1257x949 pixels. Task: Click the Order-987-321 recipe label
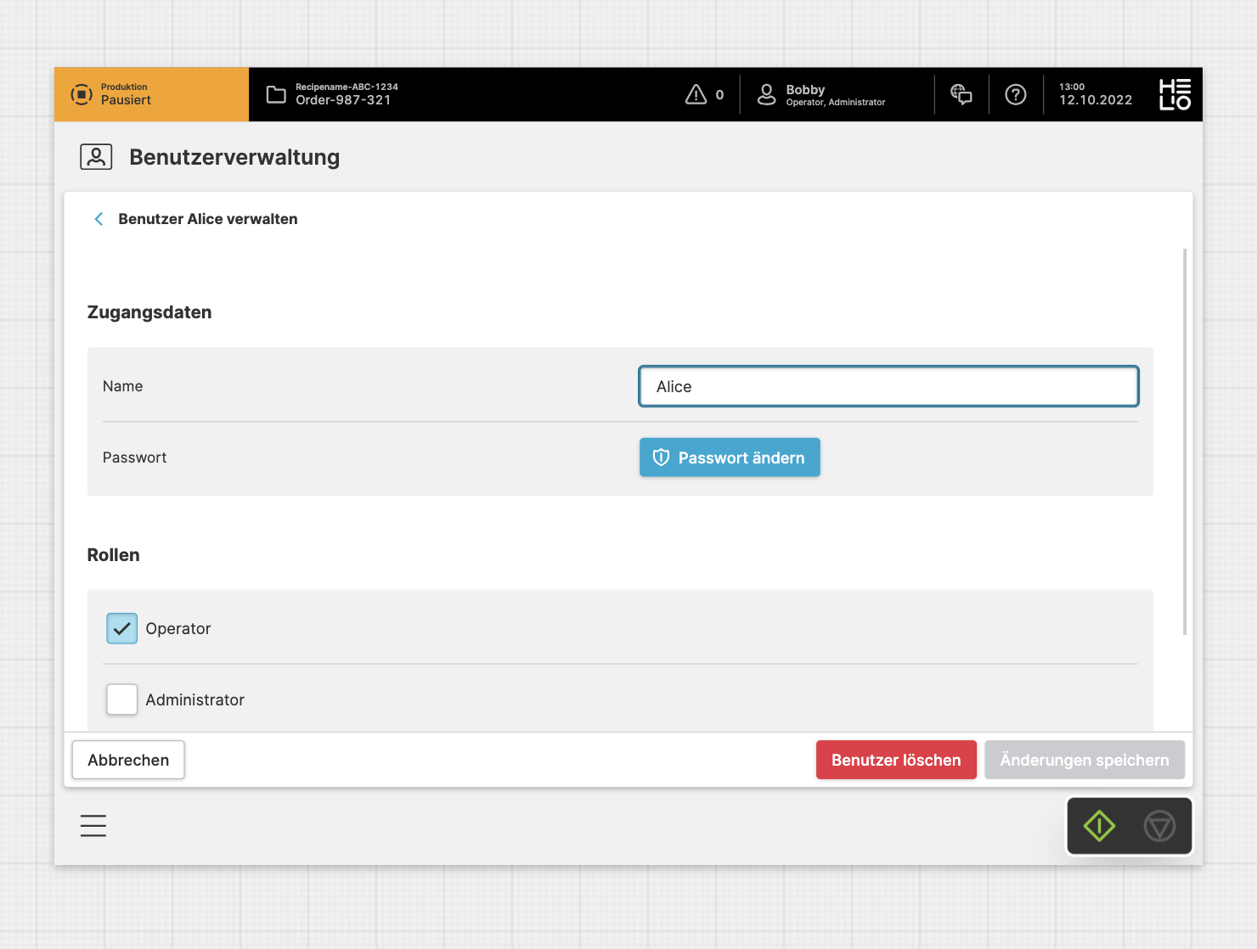pos(343,100)
